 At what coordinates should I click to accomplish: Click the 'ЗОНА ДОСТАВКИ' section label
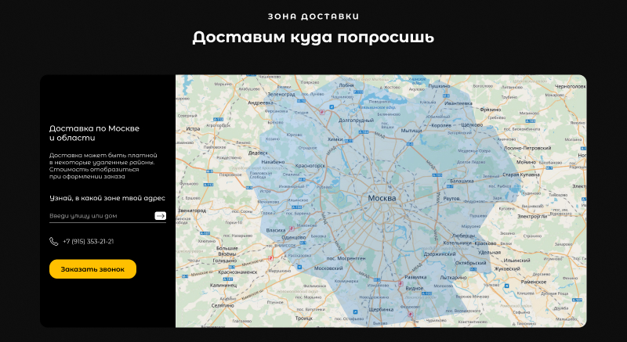(313, 16)
